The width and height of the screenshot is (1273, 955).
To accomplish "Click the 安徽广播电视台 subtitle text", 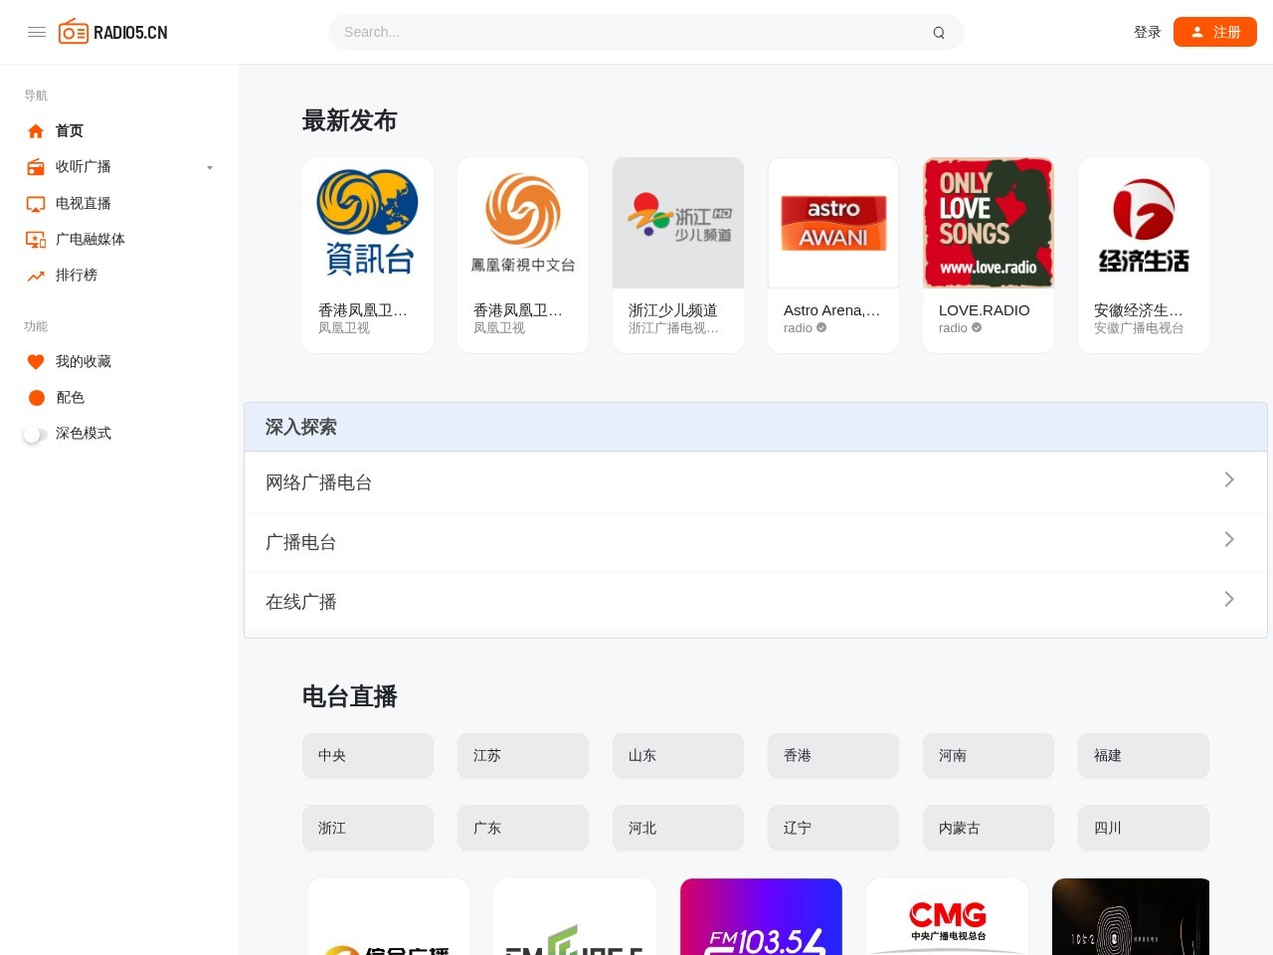I will [x=1139, y=328].
